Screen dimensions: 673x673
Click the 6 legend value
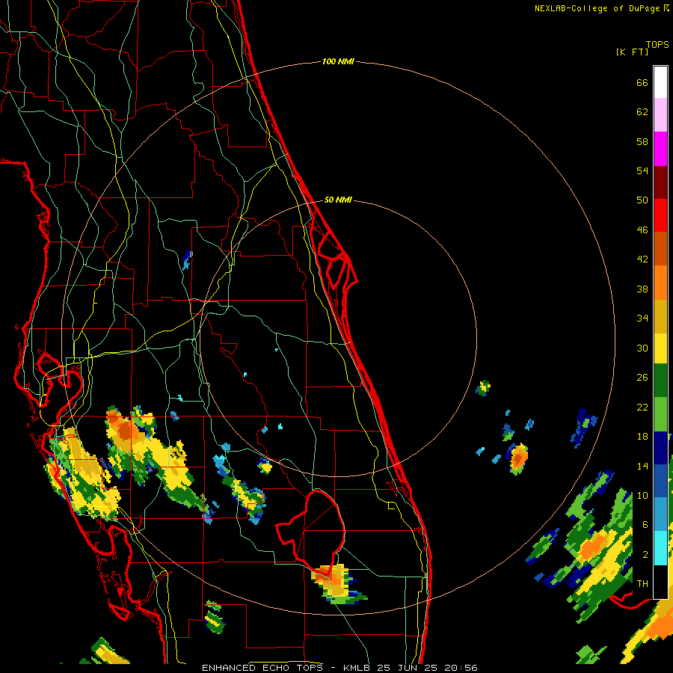pos(645,525)
